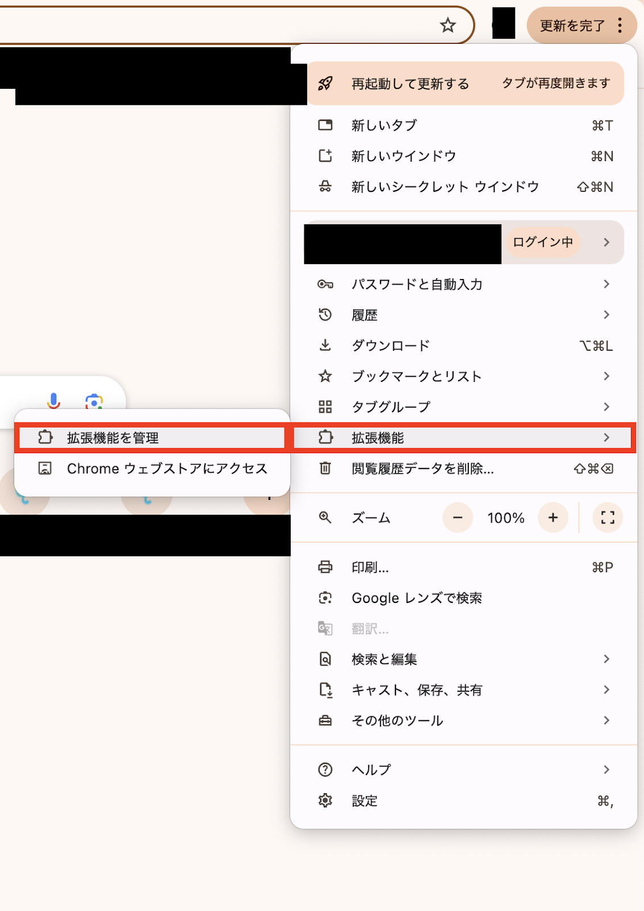Click the toolbox icon beside その他のツール

pos(325,721)
